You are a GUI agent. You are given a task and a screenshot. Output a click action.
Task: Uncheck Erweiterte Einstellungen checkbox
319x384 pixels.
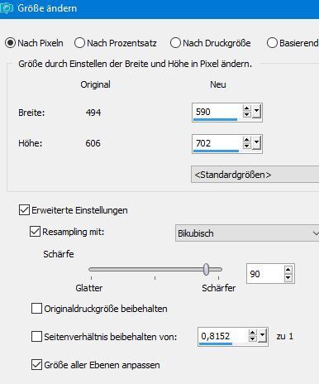24,210
